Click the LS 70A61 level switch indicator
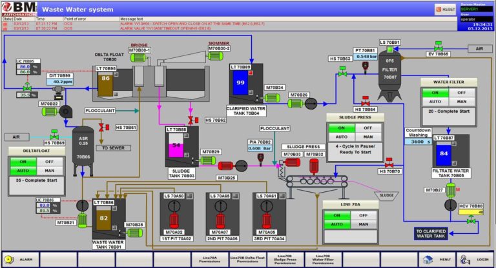The image size is (496, 268). click(x=282, y=196)
